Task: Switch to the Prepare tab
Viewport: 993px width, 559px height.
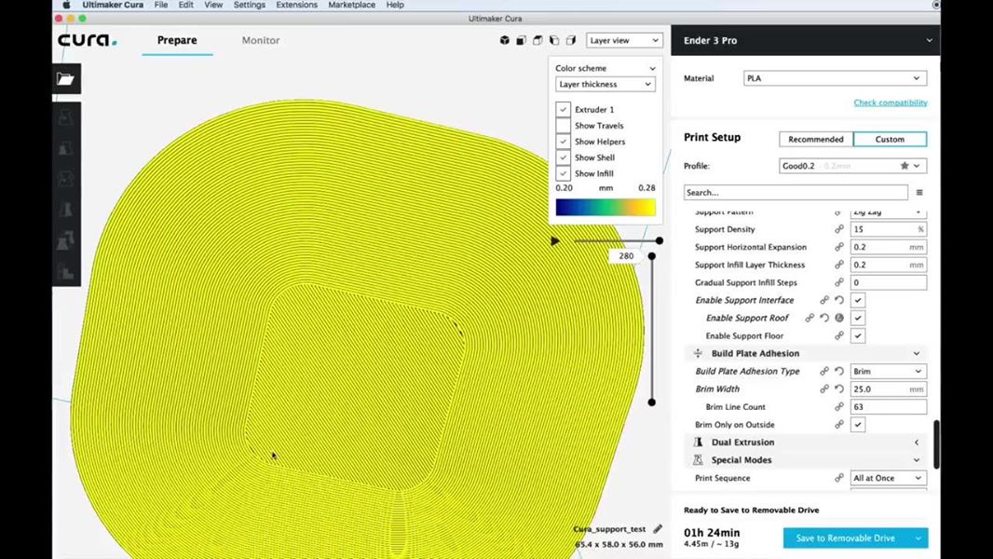Action: [x=177, y=40]
